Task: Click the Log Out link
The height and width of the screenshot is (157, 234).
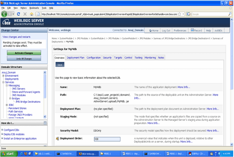Action: pos(166,30)
